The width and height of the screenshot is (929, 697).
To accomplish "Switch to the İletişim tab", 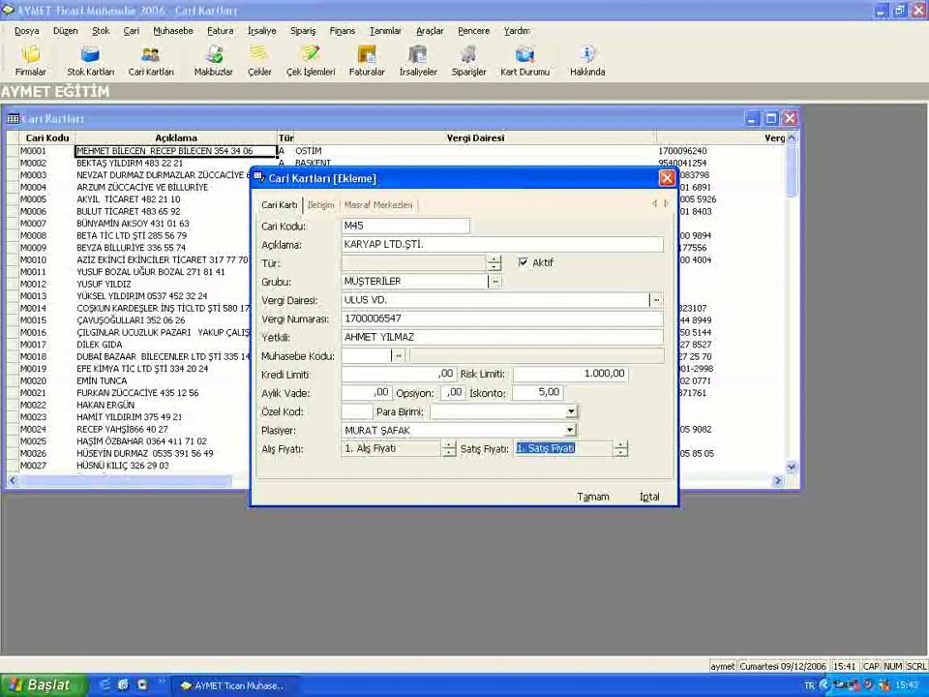I will tap(320, 205).
